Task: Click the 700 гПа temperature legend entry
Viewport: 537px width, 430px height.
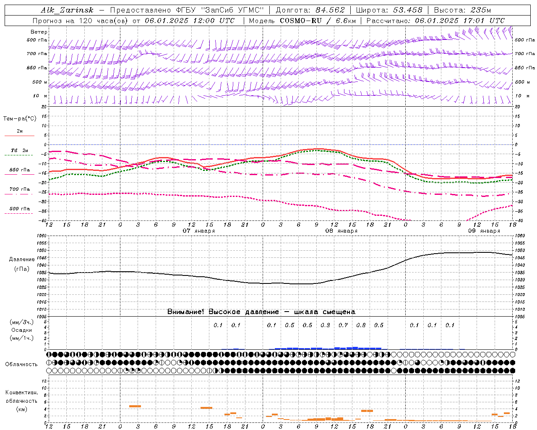Action: 20,189
